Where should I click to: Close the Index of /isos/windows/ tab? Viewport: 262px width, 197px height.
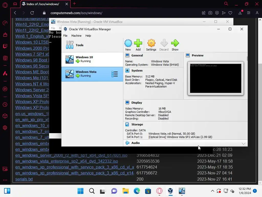[67, 4]
